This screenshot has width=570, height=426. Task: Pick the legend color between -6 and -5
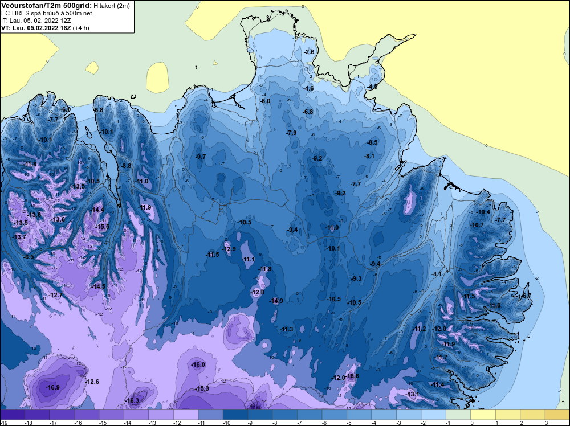click(x=335, y=414)
